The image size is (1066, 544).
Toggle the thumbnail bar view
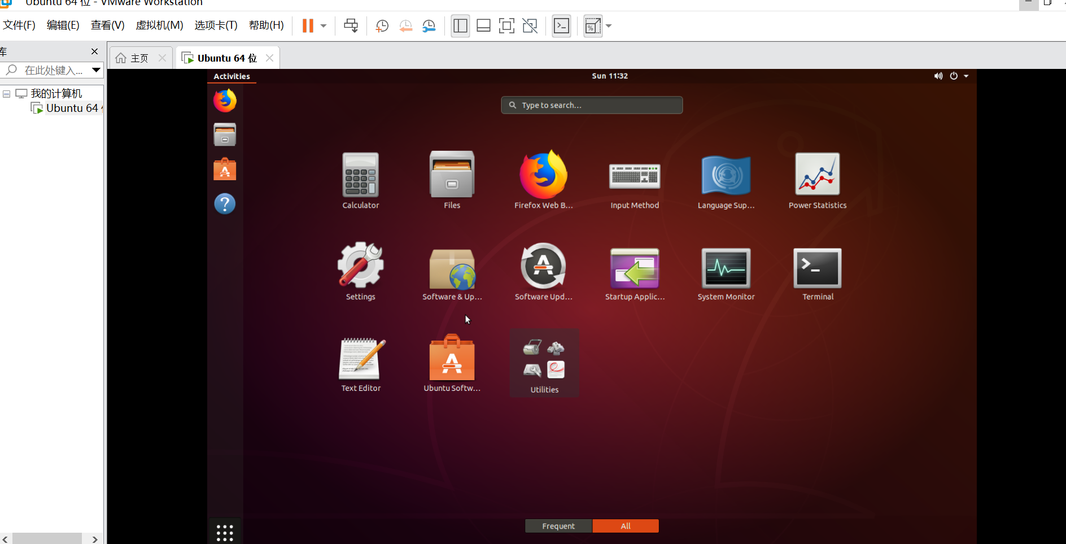[483, 26]
